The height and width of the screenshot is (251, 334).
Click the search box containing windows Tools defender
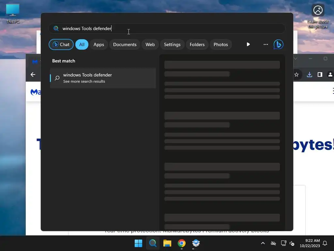(167, 28)
